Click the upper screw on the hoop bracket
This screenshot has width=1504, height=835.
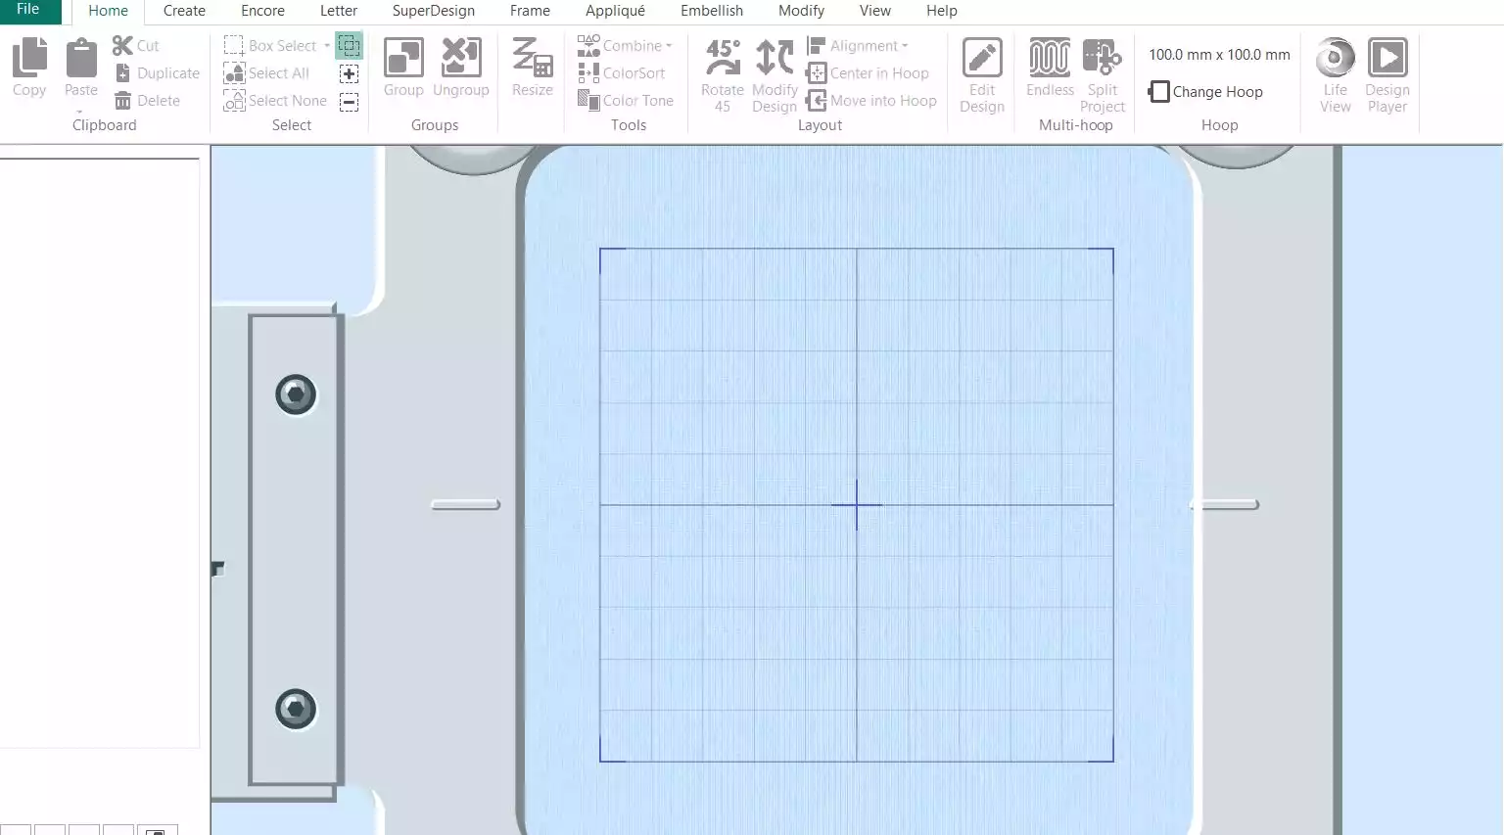[x=296, y=394]
